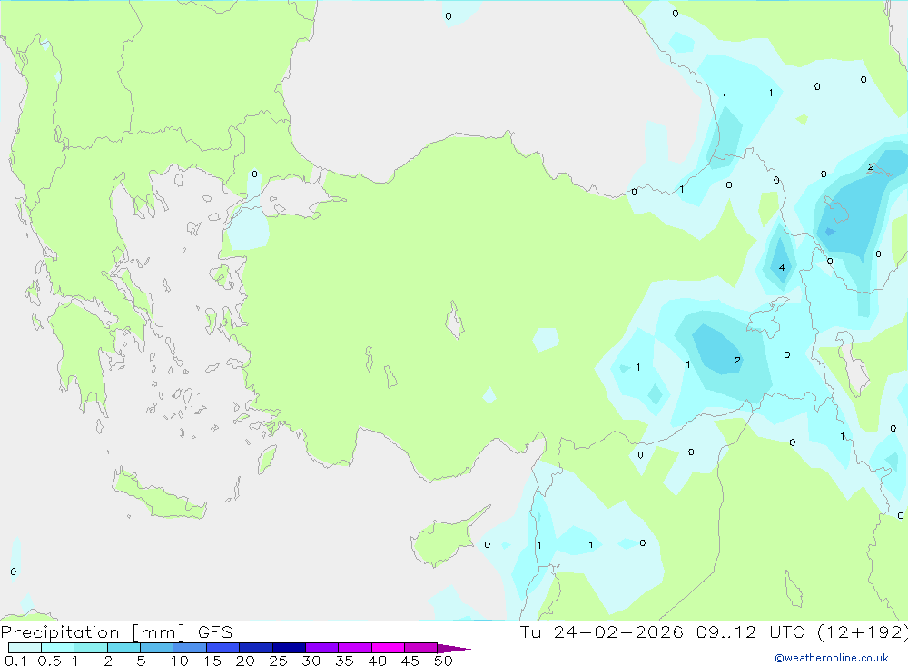Viewport: 908px width, 666px height.
Task: Click the '50' legend scale value
Action: coord(443,661)
